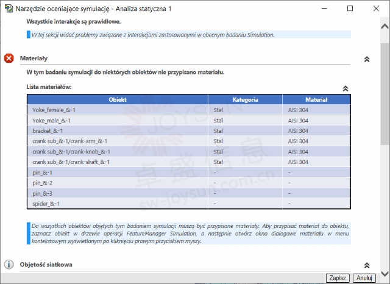The image size is (390, 284).
Task: Click the vertical scrollbar thumb
Action: (x=385, y=93)
